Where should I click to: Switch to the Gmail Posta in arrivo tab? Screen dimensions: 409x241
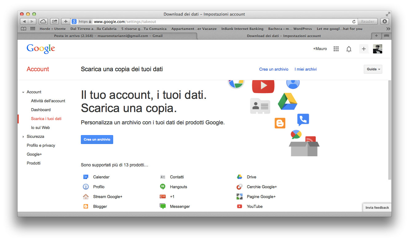[108, 36]
